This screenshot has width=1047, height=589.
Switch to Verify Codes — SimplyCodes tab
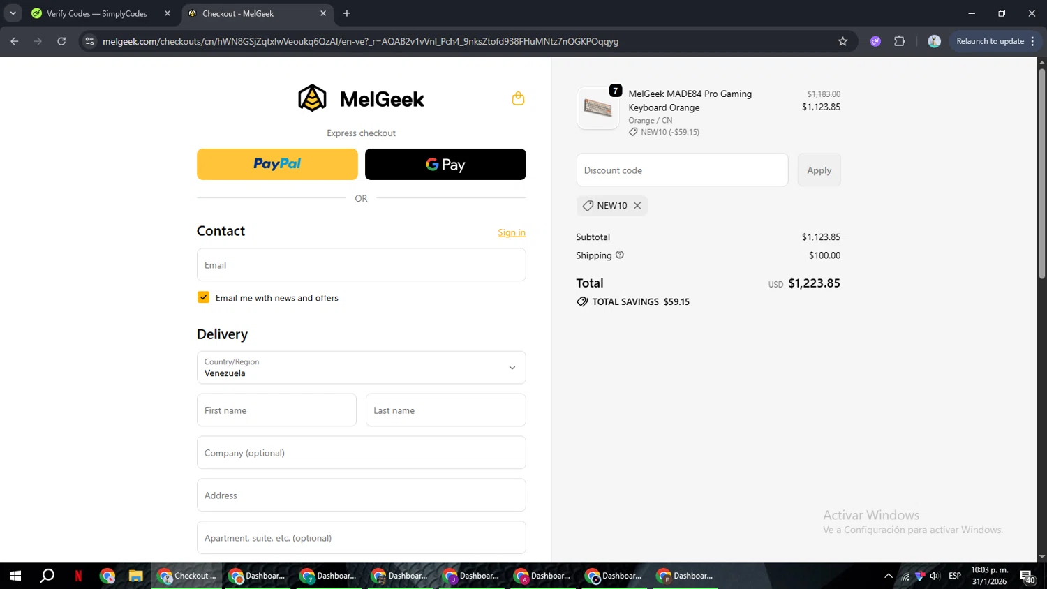[x=97, y=13]
